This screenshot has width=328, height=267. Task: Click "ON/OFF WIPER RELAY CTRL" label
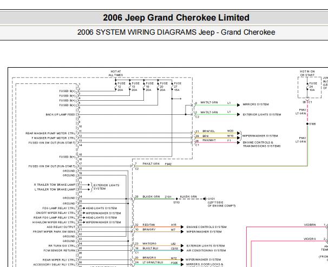[55, 213]
